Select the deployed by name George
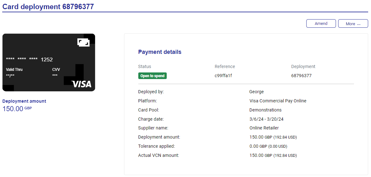The image size is (371, 177). 256,92
